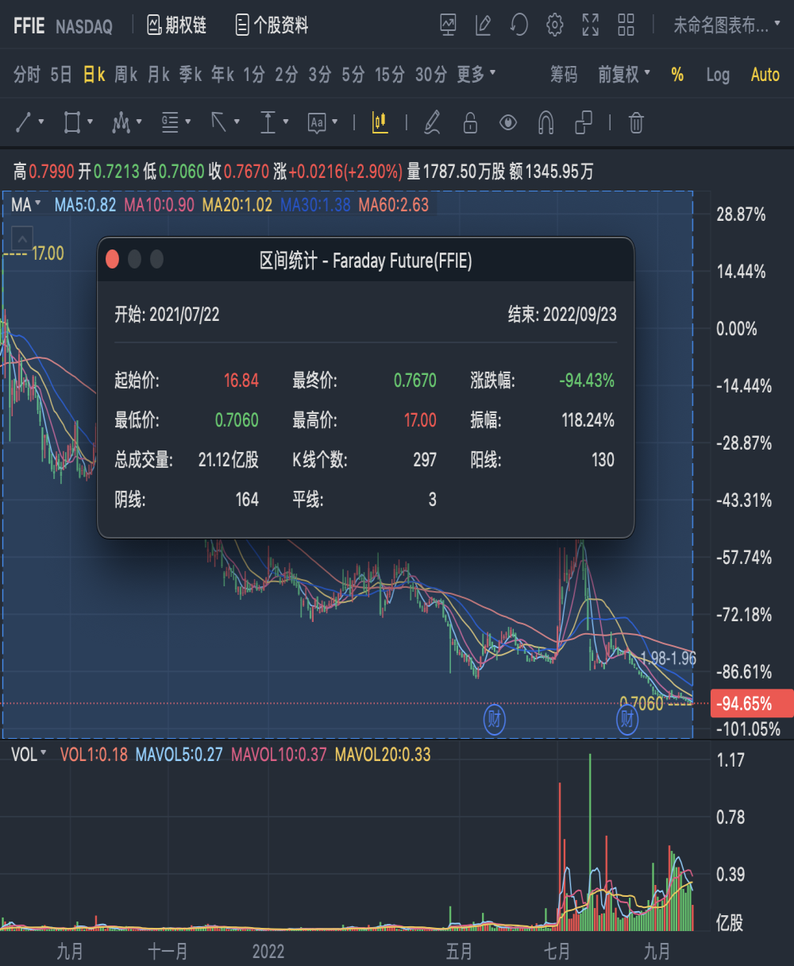Click the copy drawings icon
The height and width of the screenshot is (966, 794).
coord(584,122)
